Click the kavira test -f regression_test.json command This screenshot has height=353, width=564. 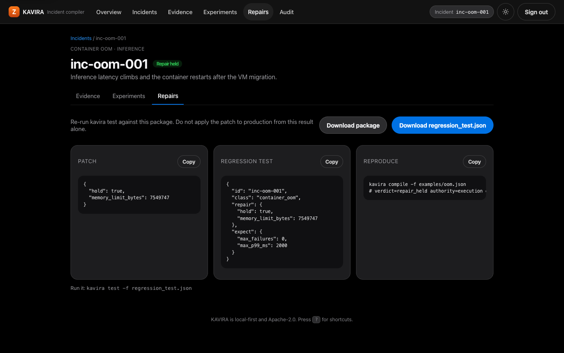coord(139,288)
